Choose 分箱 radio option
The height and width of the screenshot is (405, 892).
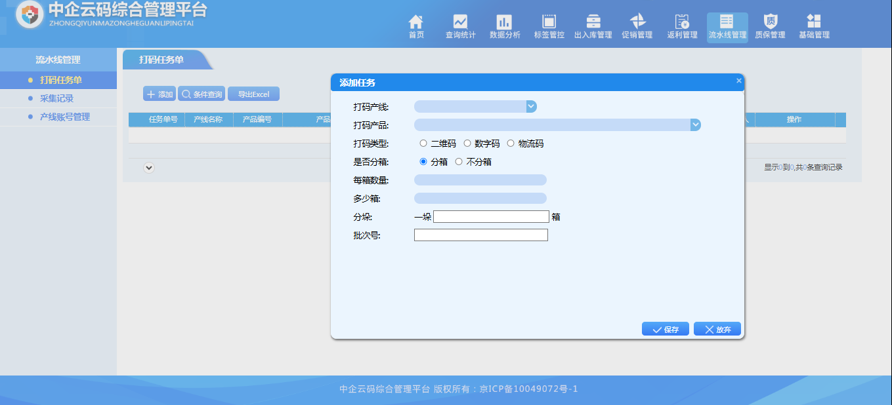(423, 162)
